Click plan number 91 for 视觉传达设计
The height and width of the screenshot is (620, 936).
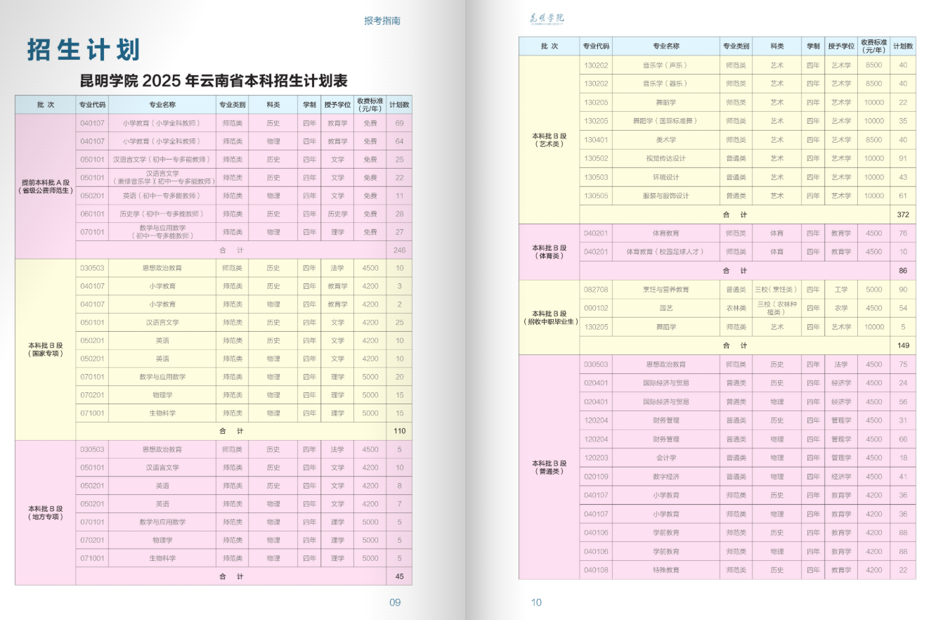[903, 158]
